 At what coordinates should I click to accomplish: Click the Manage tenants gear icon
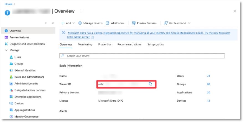[80, 23]
